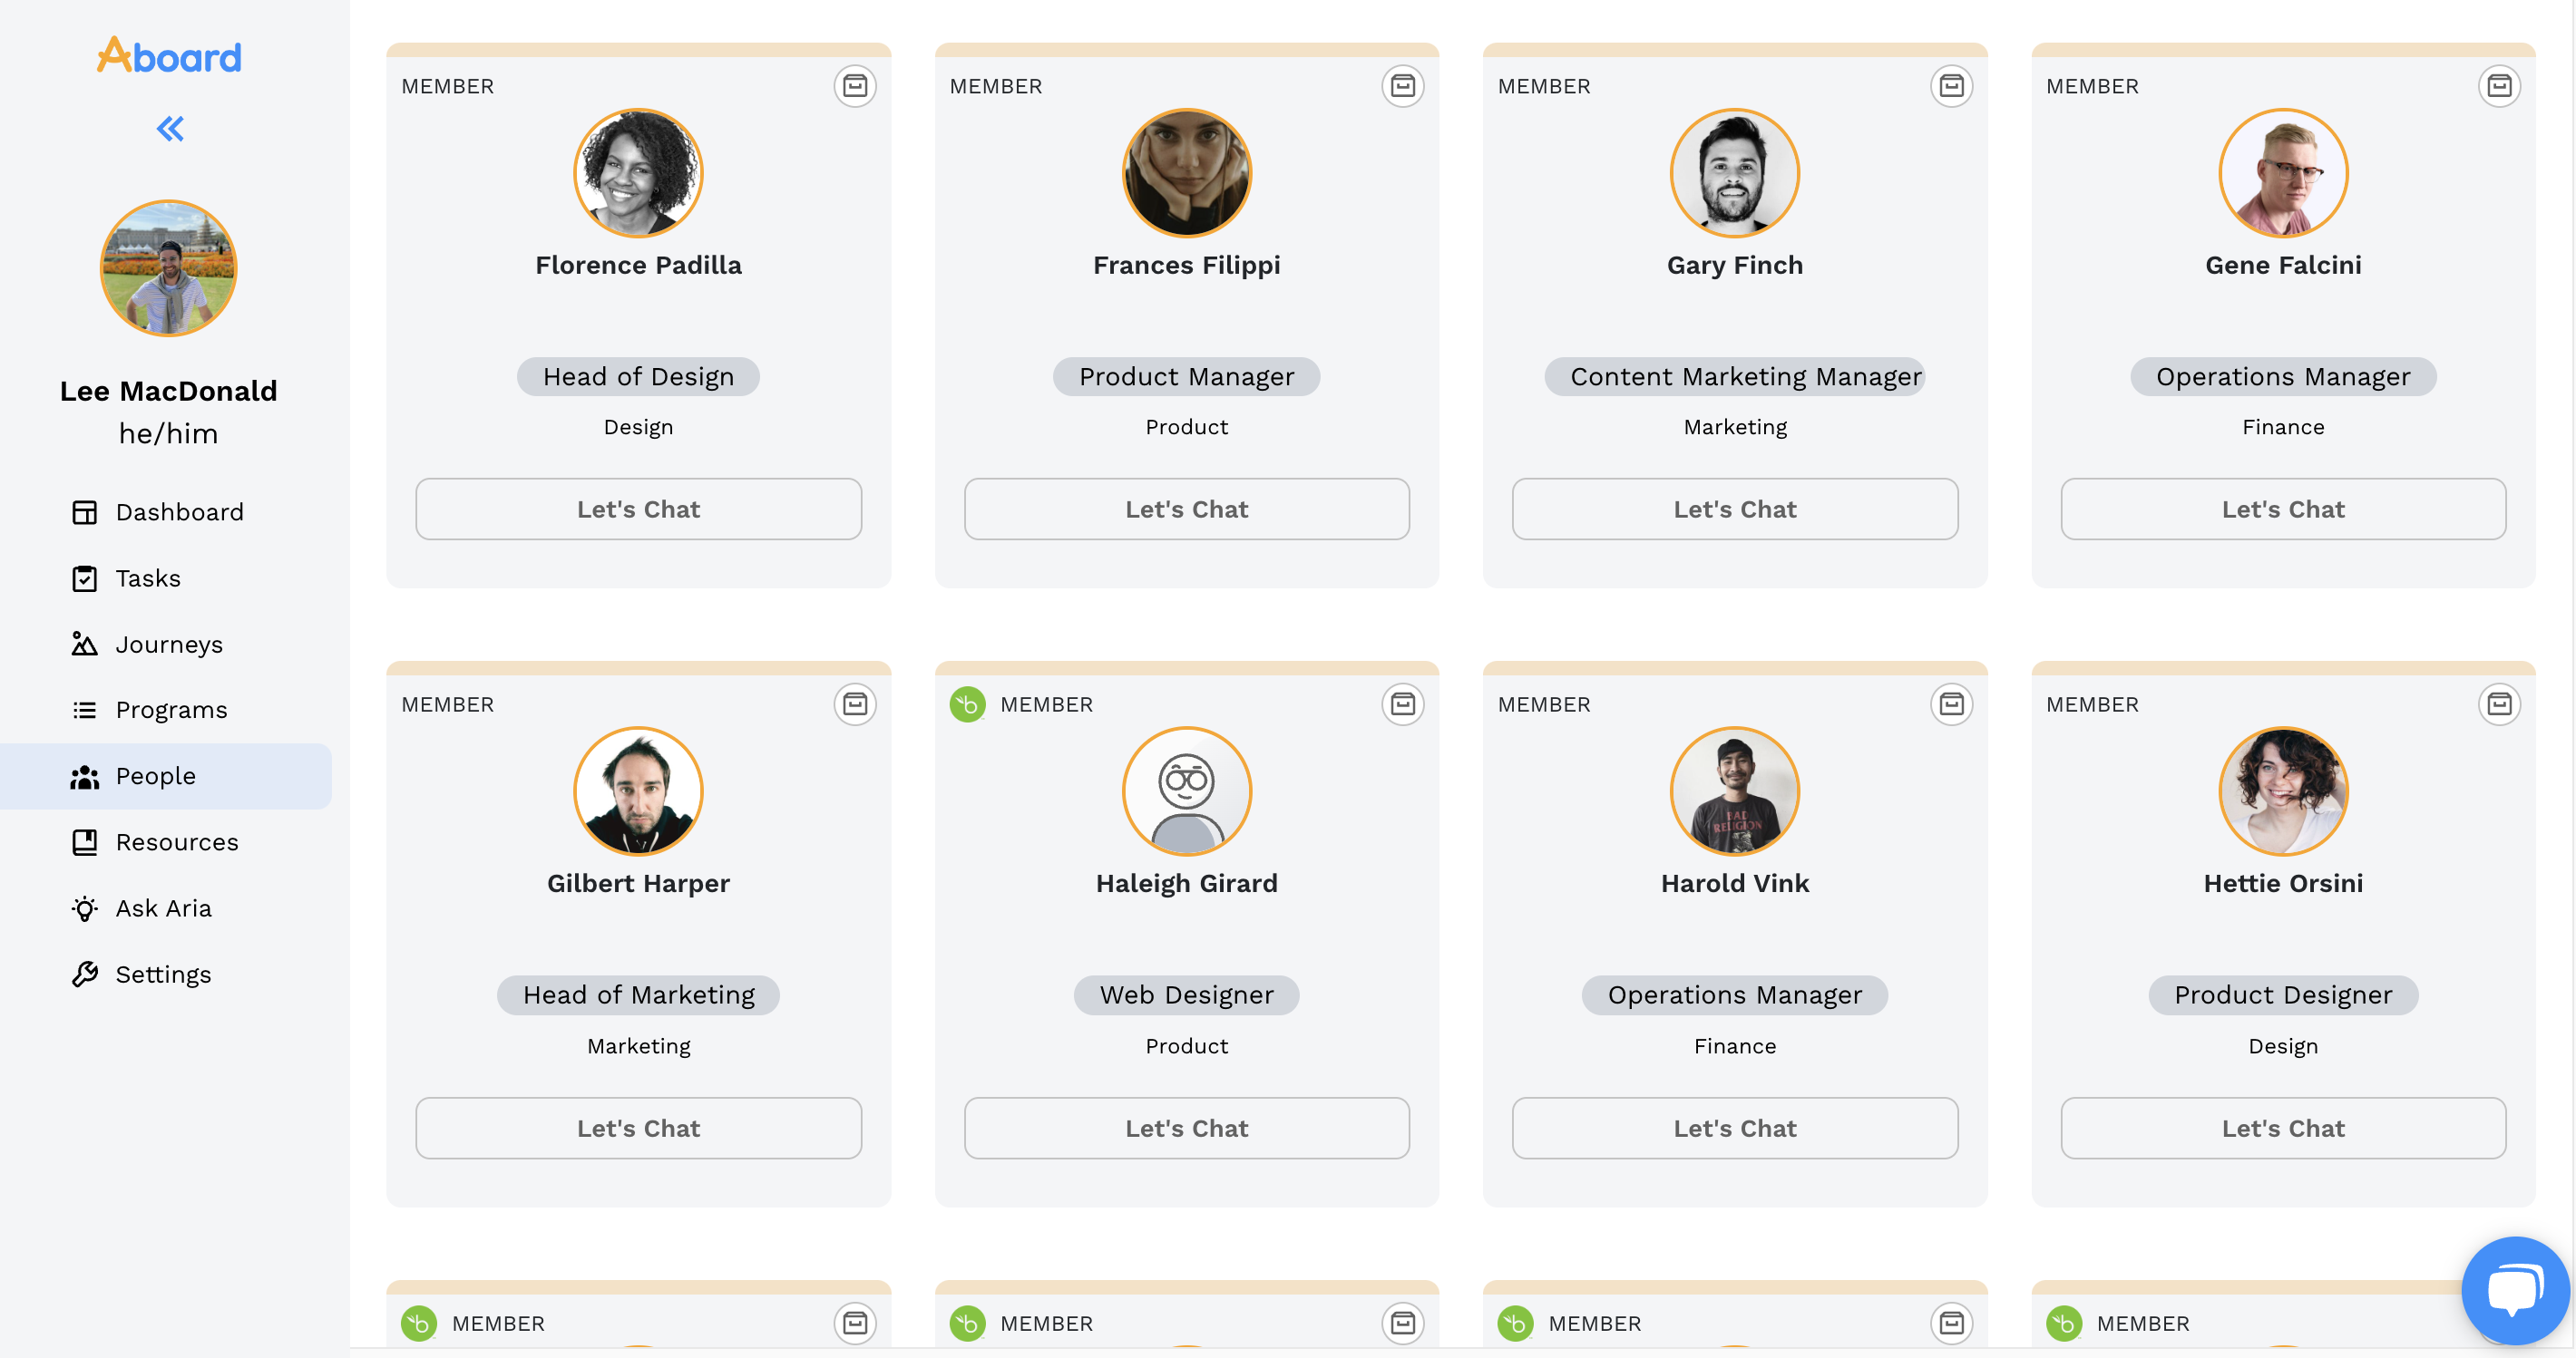
Task: Collapse the sidebar with double chevron
Action: [170, 129]
